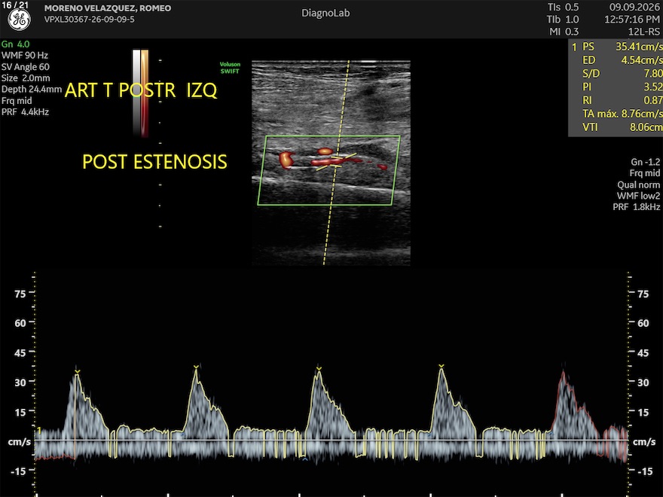Select the Gn 4.0 gain label
The image size is (663, 497).
pyautogui.click(x=16, y=44)
